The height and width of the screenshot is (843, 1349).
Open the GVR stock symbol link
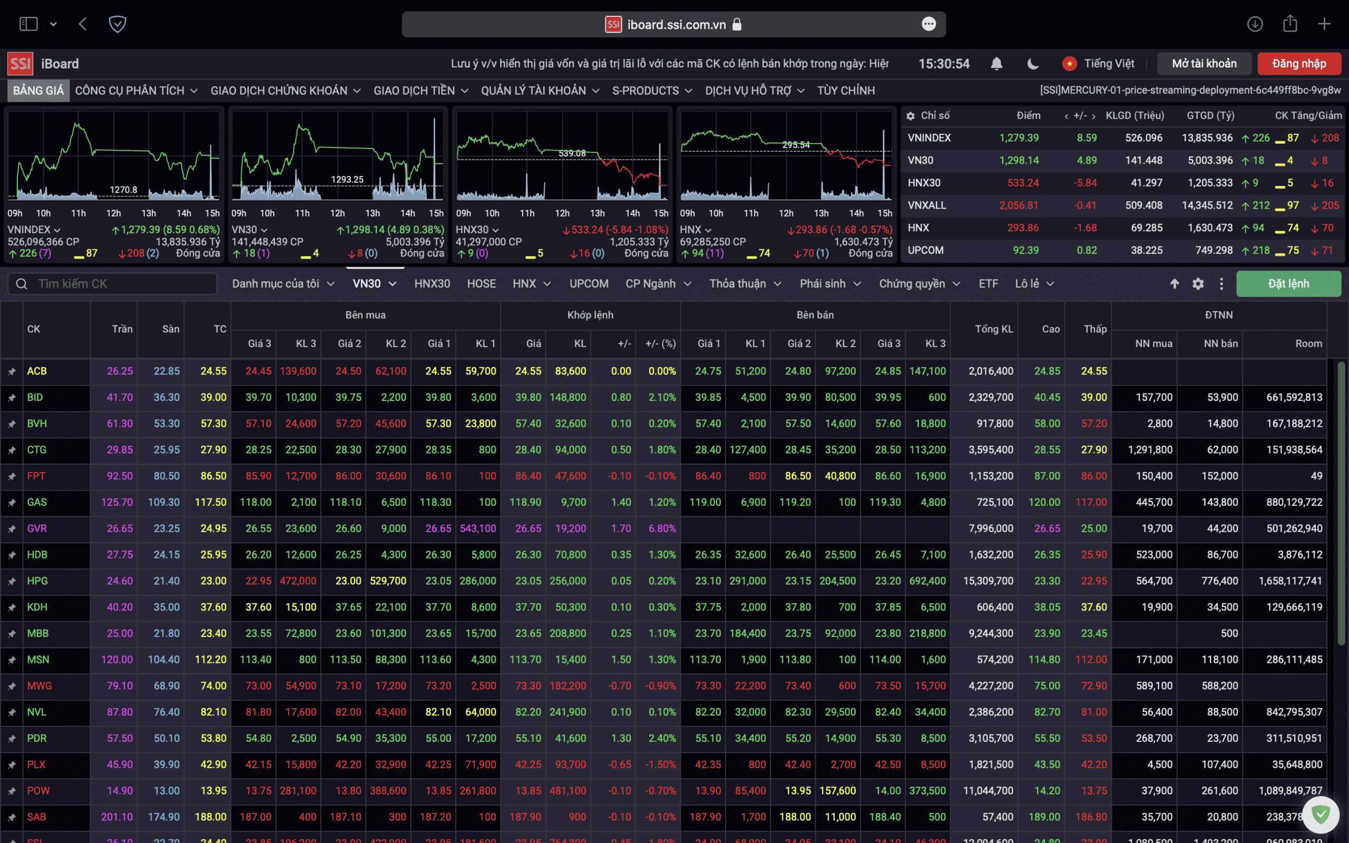pos(37,528)
